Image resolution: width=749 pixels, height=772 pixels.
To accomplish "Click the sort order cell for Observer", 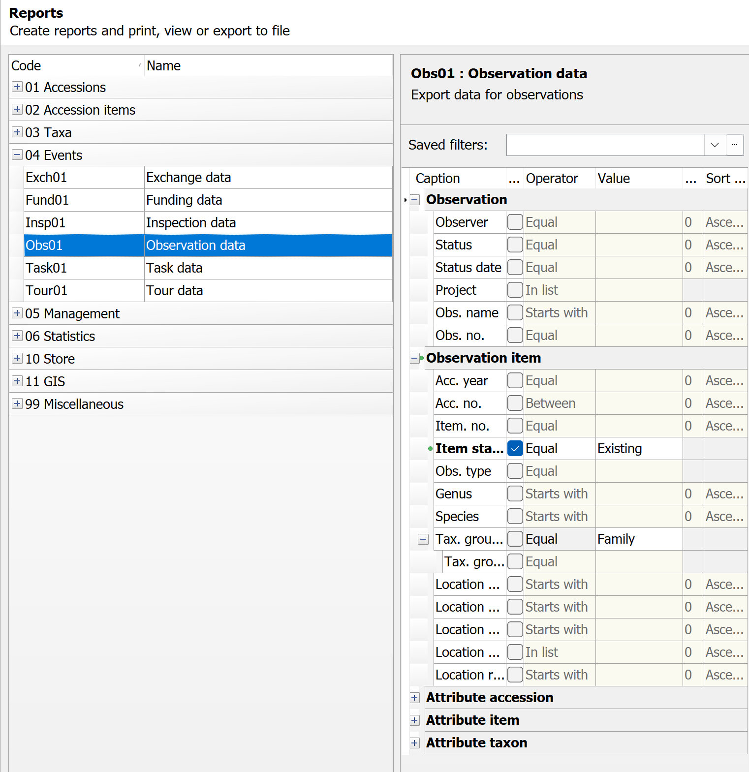I will [725, 222].
